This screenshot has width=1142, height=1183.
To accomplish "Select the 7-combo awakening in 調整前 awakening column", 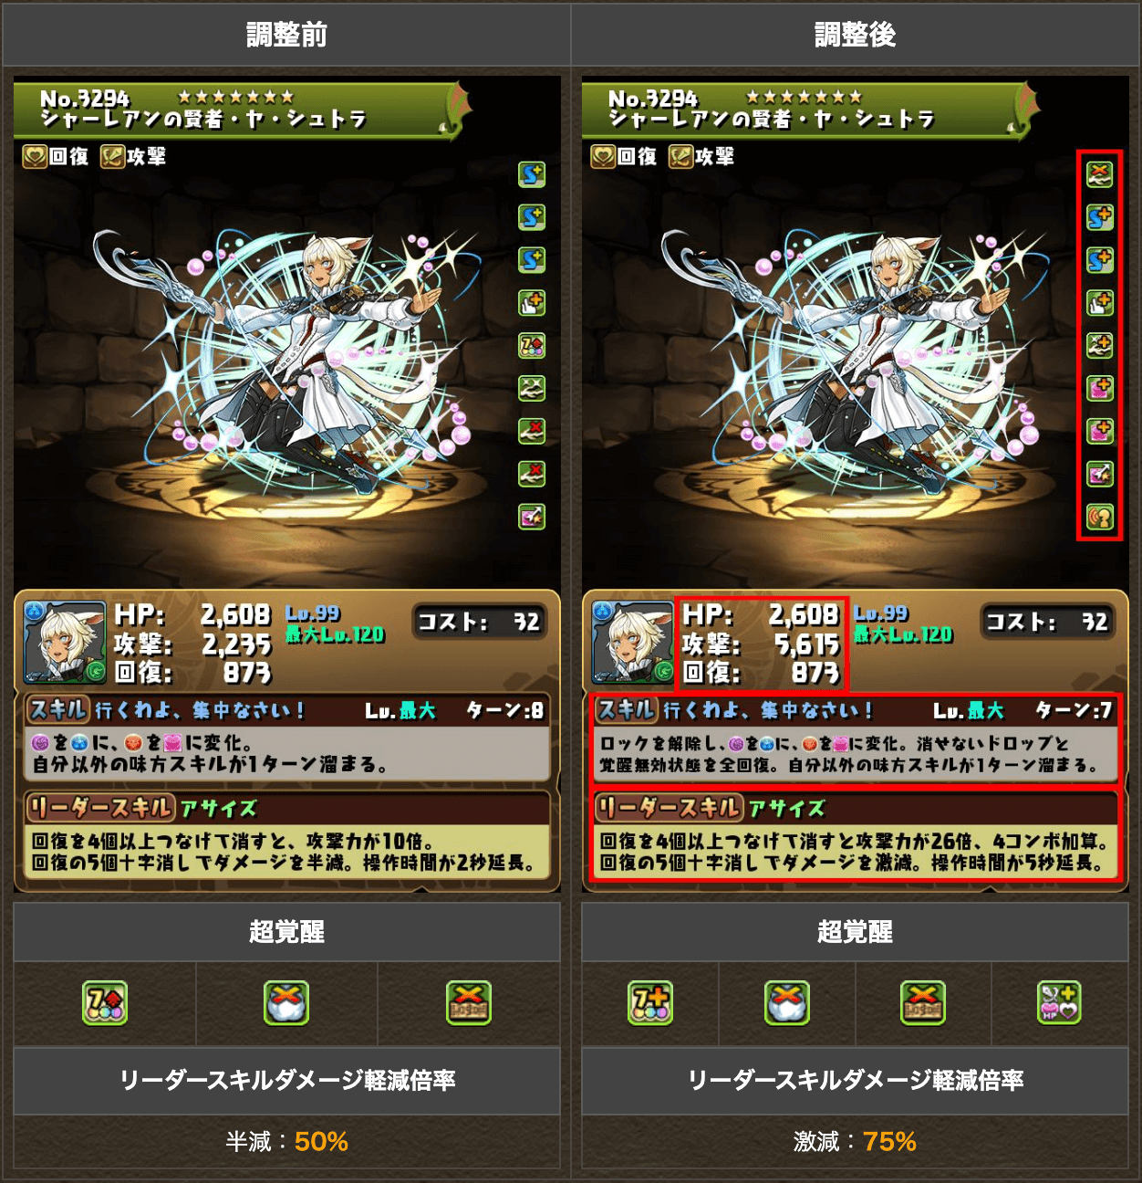I will [532, 345].
